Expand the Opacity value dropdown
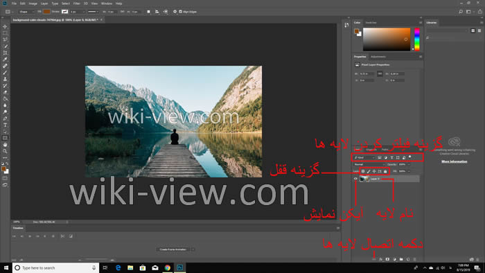Screen dimensions: 485x273 pyautogui.click(x=409, y=164)
